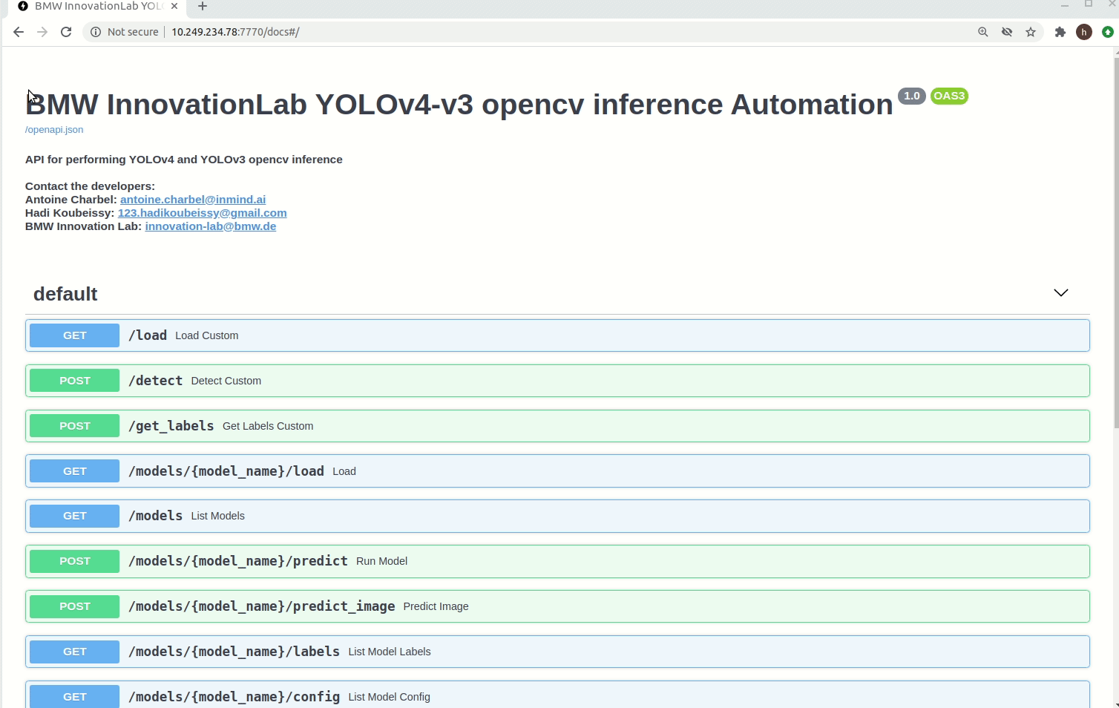Open the browser profile avatar
The width and height of the screenshot is (1119, 708).
click(x=1084, y=32)
